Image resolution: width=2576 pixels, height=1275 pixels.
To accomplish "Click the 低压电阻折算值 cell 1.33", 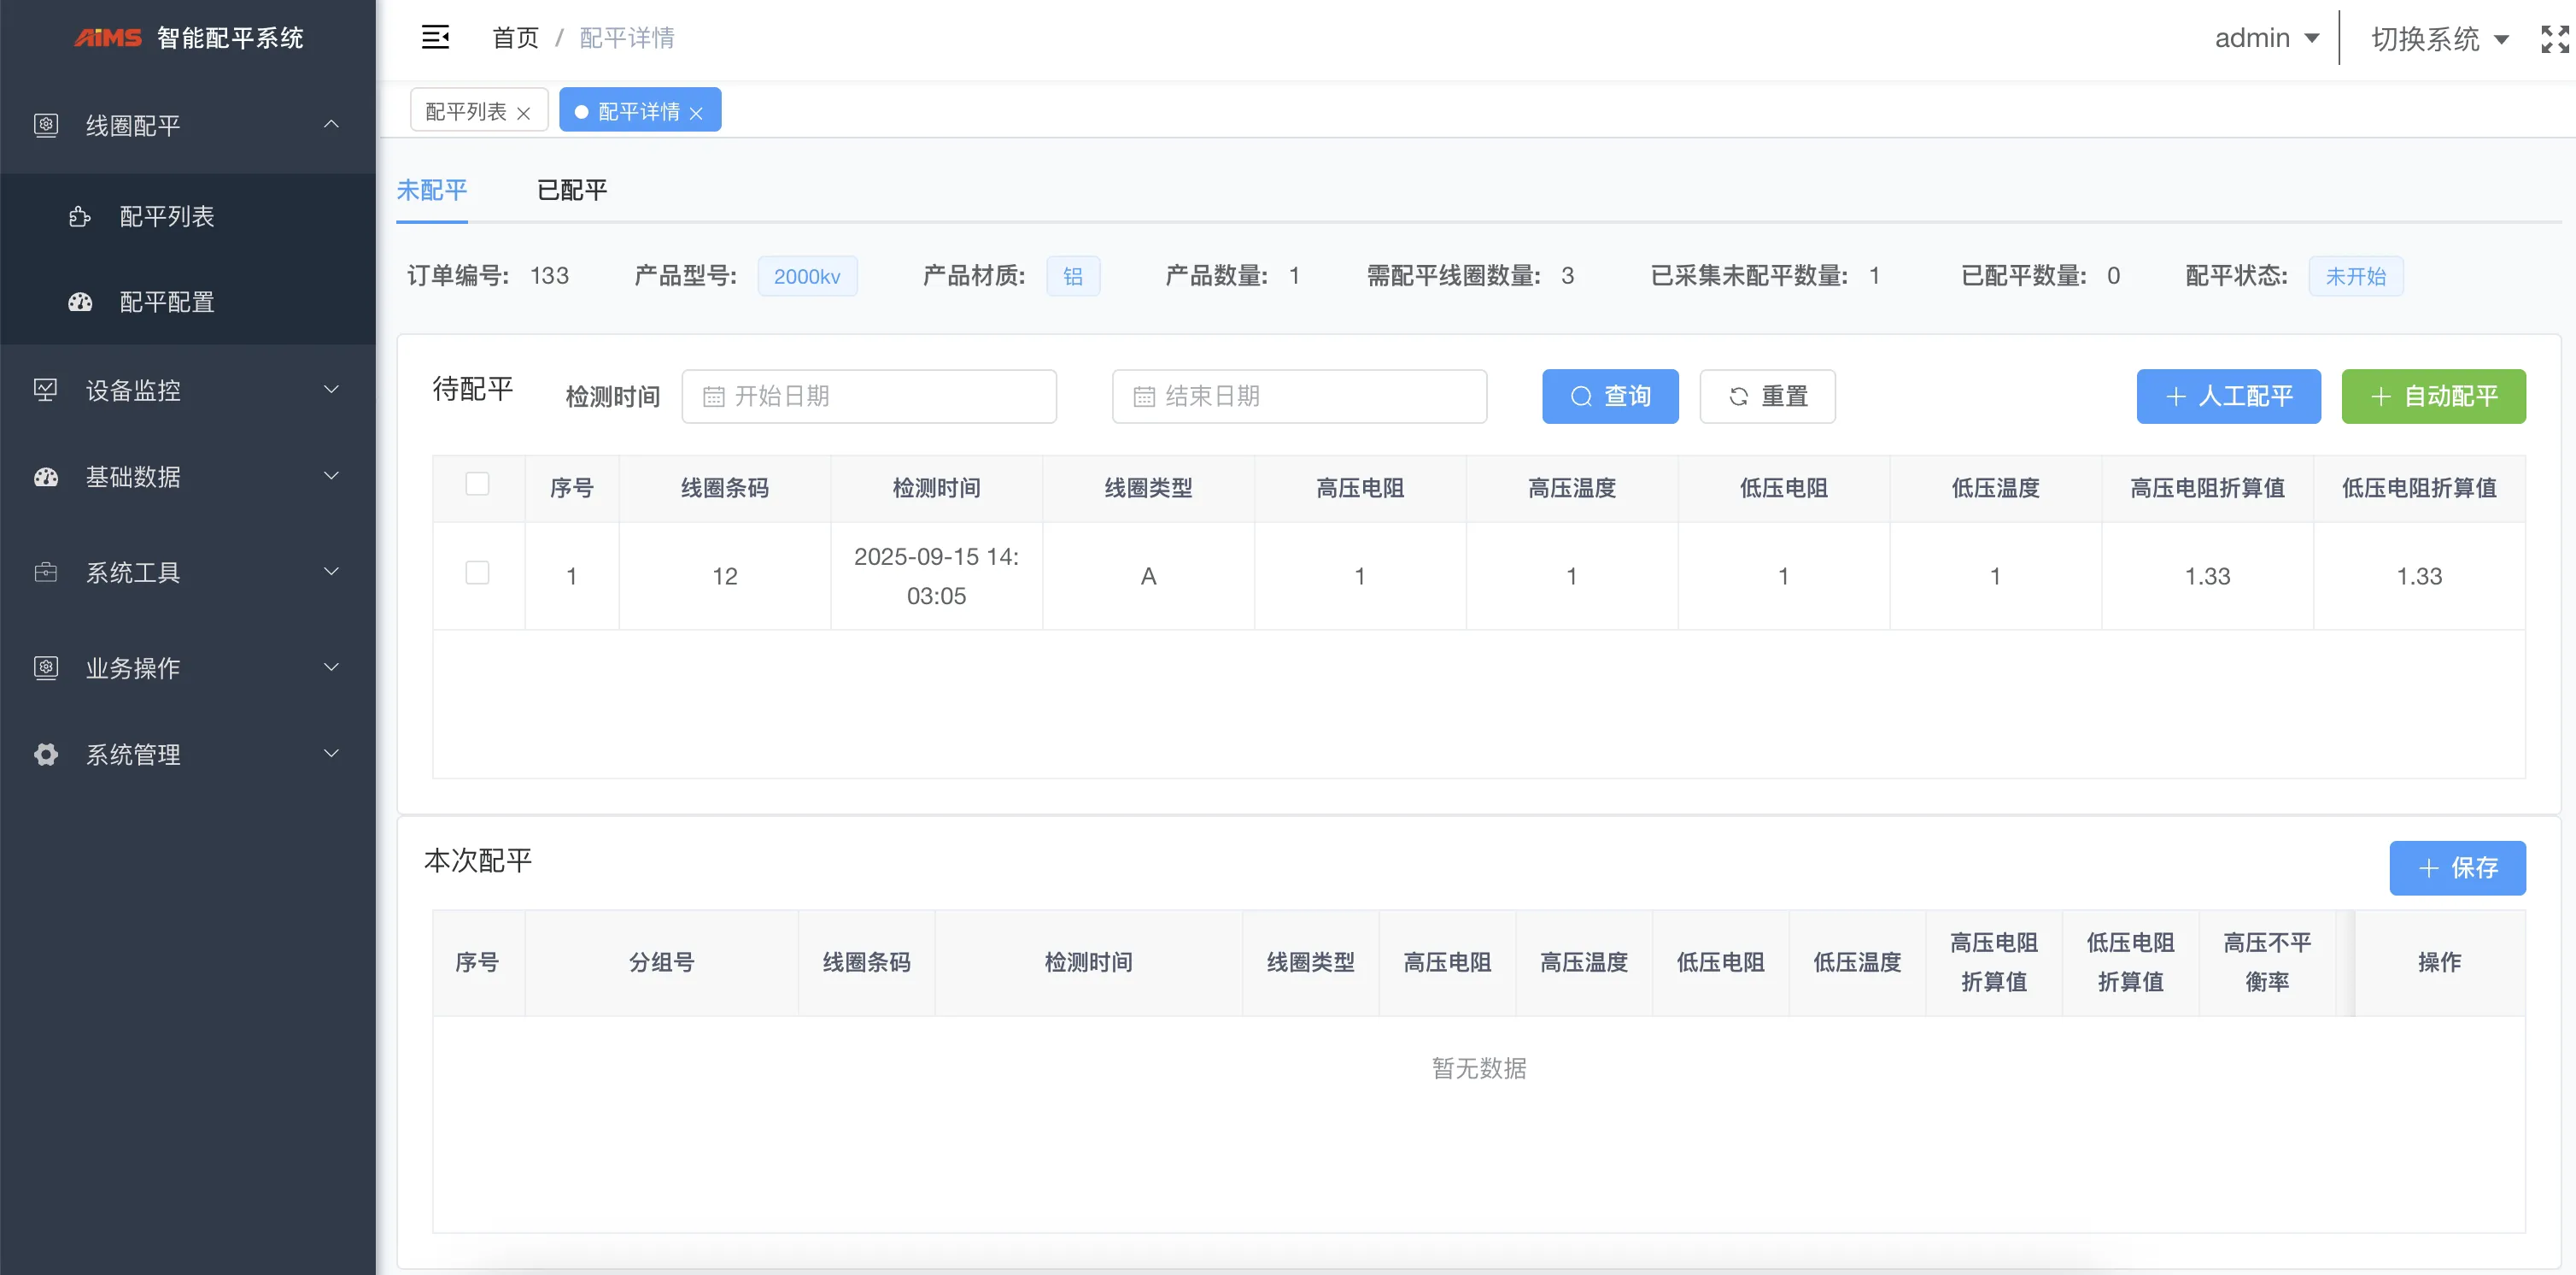I will pyautogui.click(x=2419, y=577).
